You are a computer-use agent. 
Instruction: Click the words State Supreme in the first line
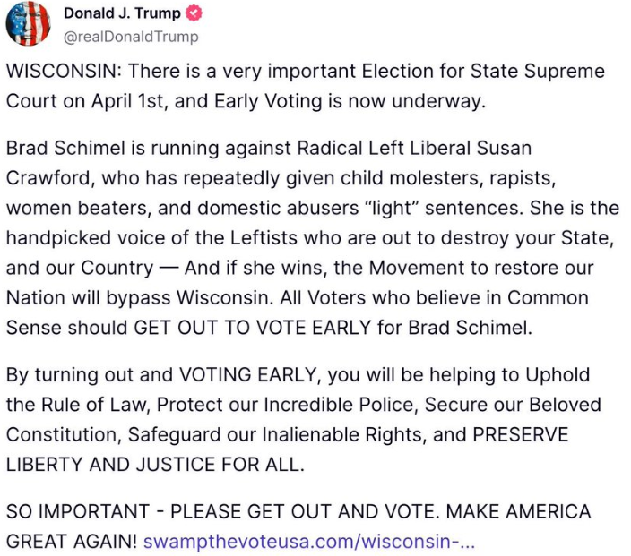pyautogui.click(x=538, y=72)
